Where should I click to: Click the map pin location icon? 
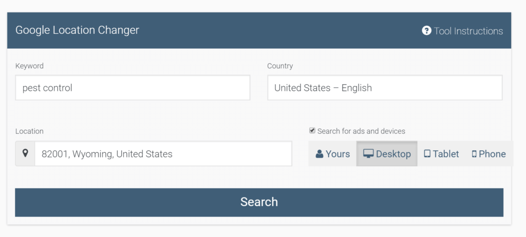[25, 153]
